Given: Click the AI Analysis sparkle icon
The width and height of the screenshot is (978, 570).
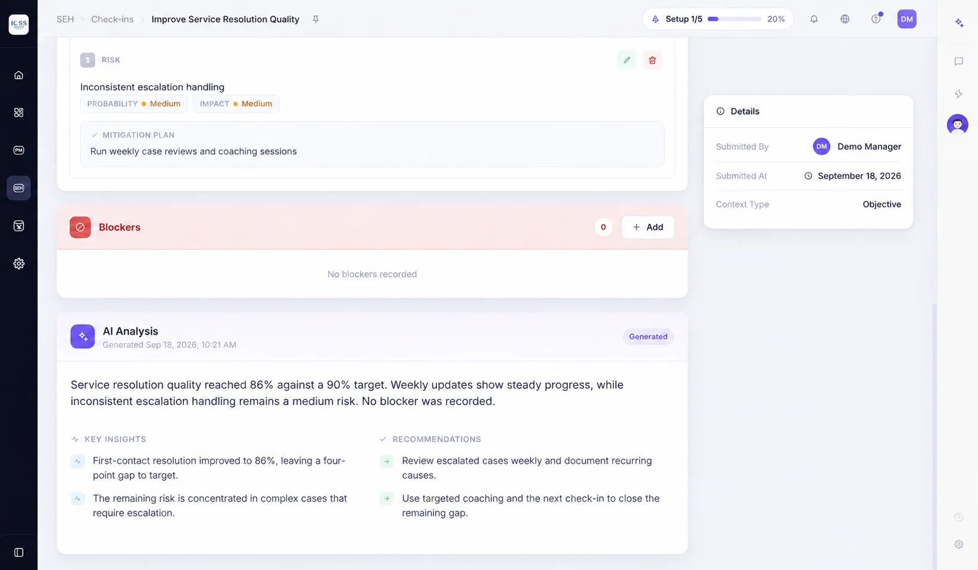Looking at the screenshot, I should point(83,337).
